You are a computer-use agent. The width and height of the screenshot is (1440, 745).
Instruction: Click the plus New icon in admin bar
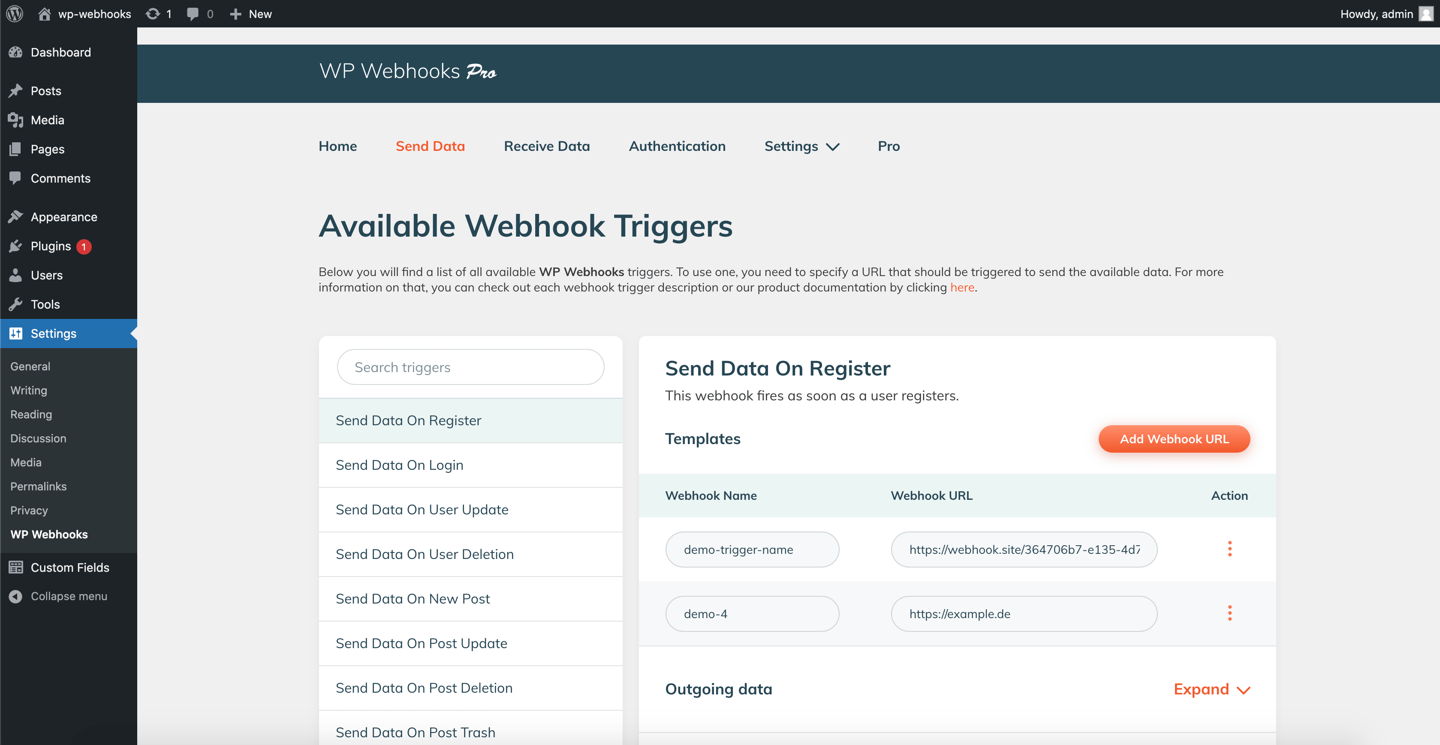tap(235, 13)
